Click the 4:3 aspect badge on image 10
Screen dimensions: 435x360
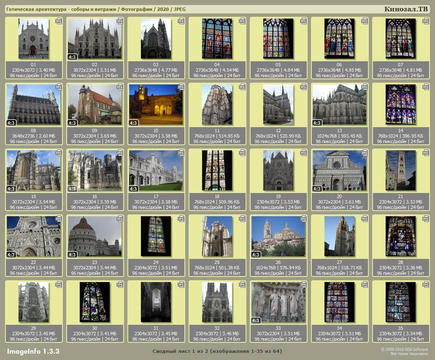134,123
